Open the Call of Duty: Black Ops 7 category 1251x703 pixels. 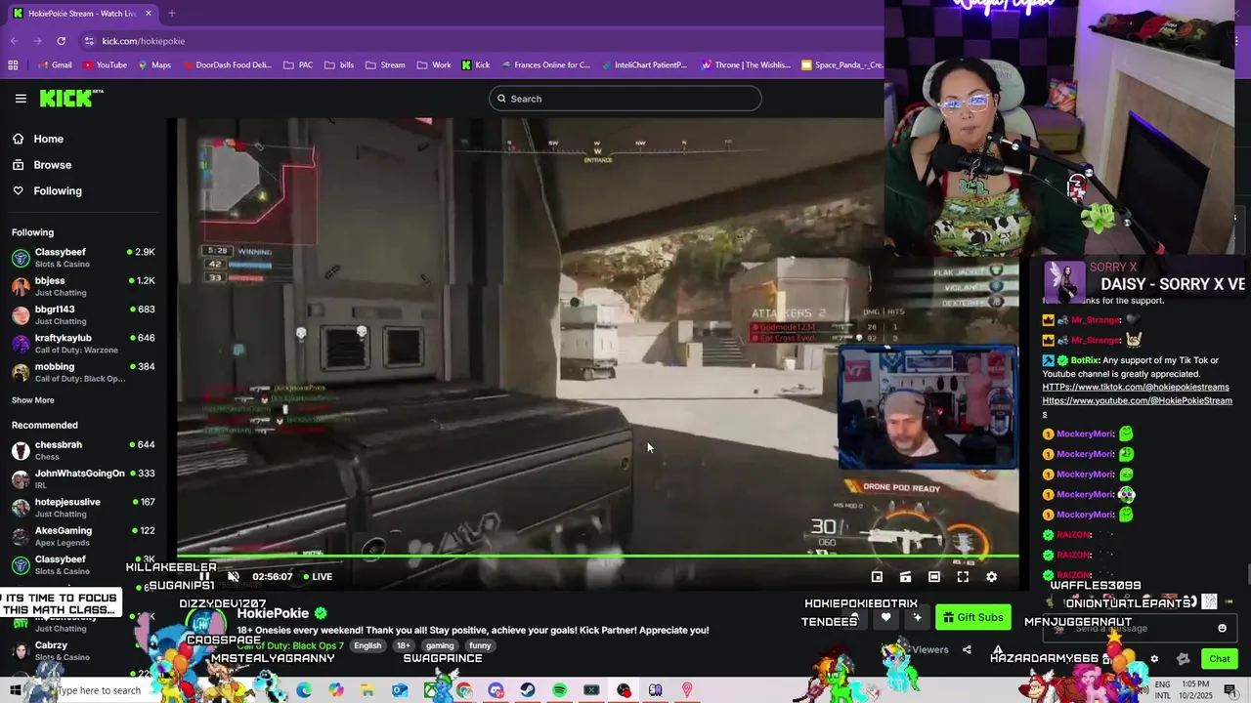pos(290,645)
